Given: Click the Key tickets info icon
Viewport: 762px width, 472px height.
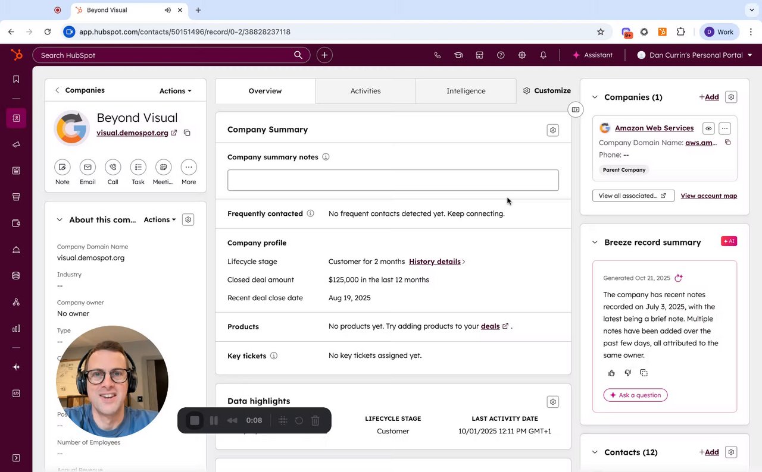Looking at the screenshot, I should [274, 355].
